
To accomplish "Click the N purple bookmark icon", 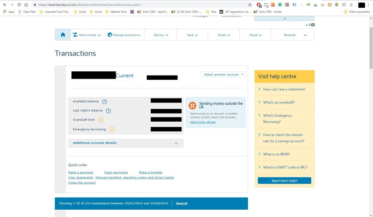I will tap(132, 12).
